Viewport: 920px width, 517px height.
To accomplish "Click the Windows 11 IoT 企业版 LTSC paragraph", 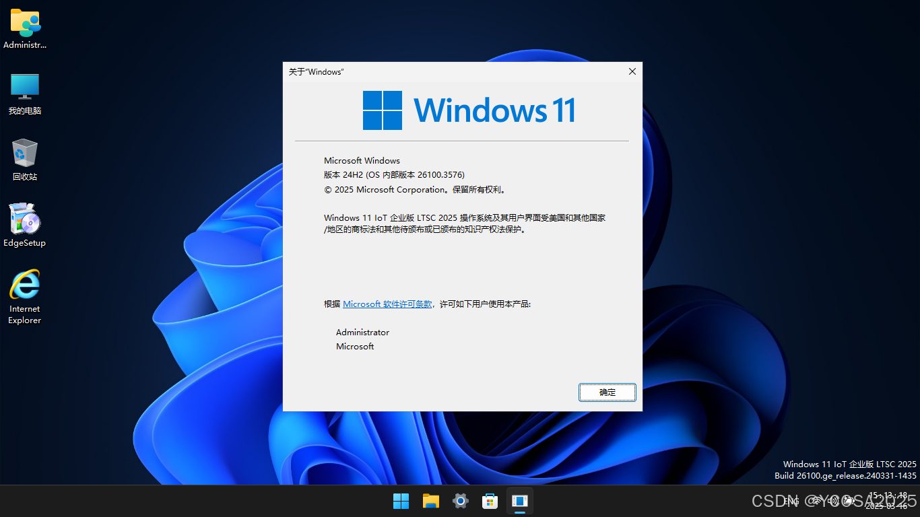I will point(465,223).
